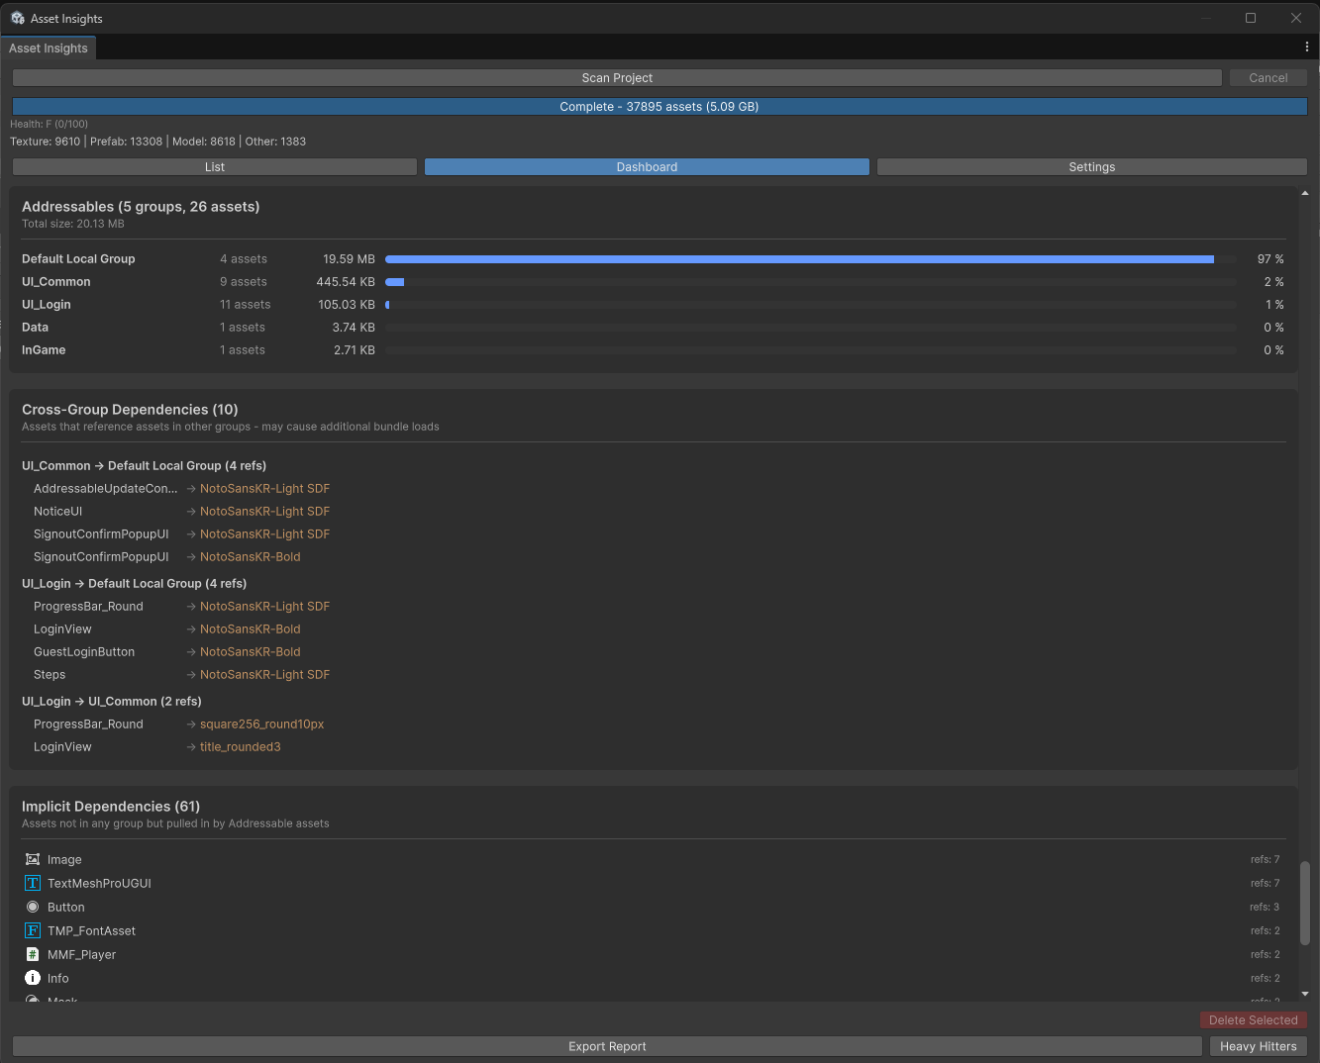Click the Default Local Group size bar

pyautogui.click(x=811, y=259)
